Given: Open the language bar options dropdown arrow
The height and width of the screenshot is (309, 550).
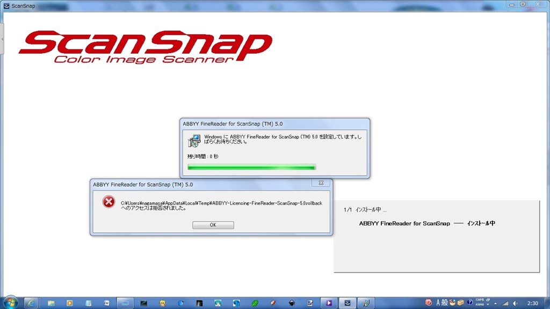Looking at the screenshot, I should tap(488, 305).
